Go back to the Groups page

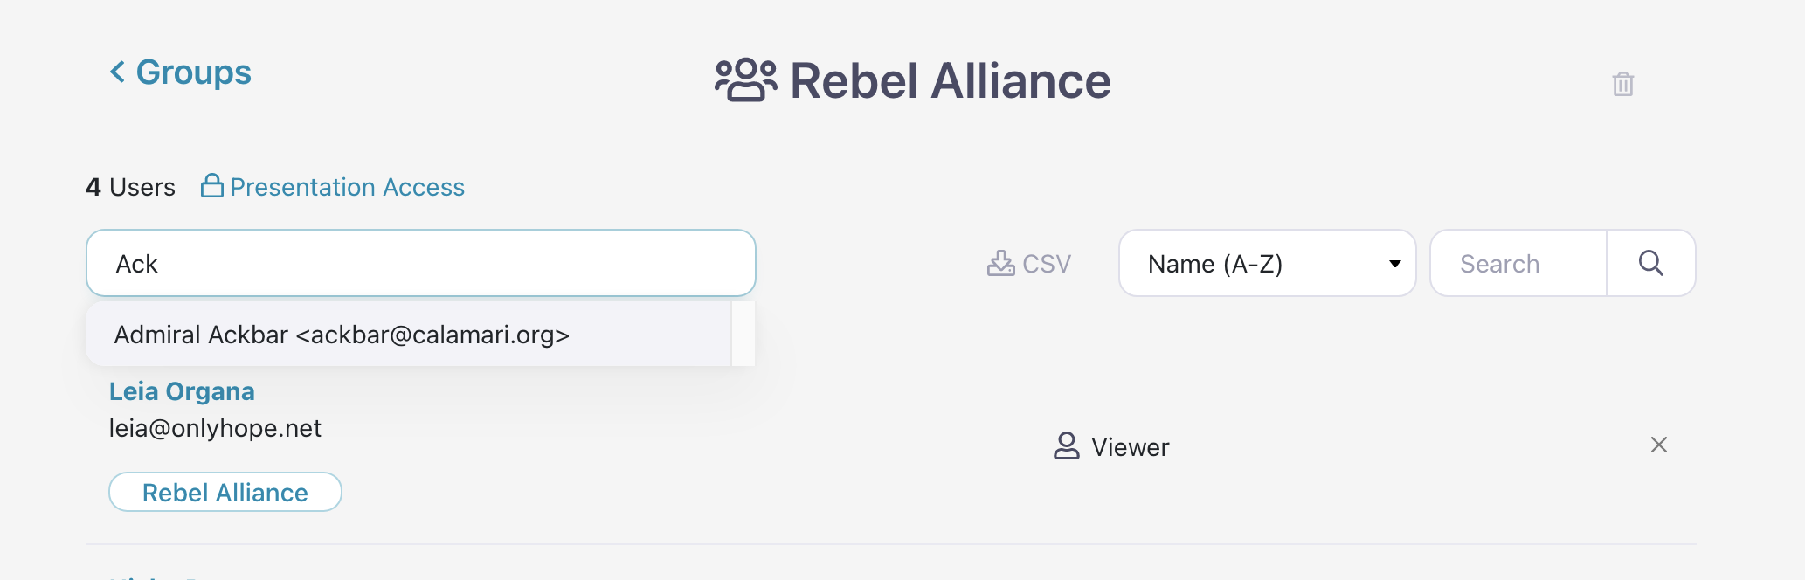coord(193,72)
